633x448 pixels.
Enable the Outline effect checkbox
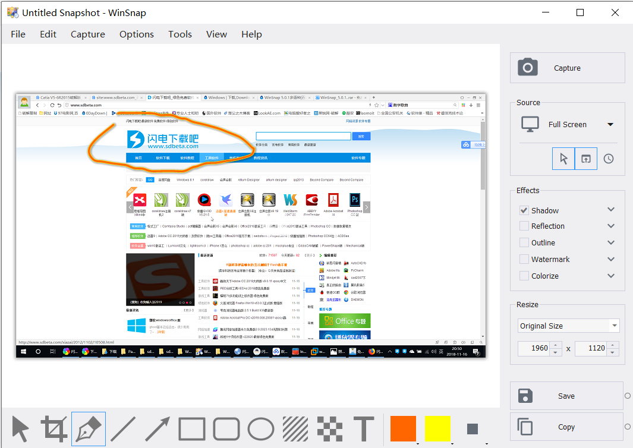524,242
